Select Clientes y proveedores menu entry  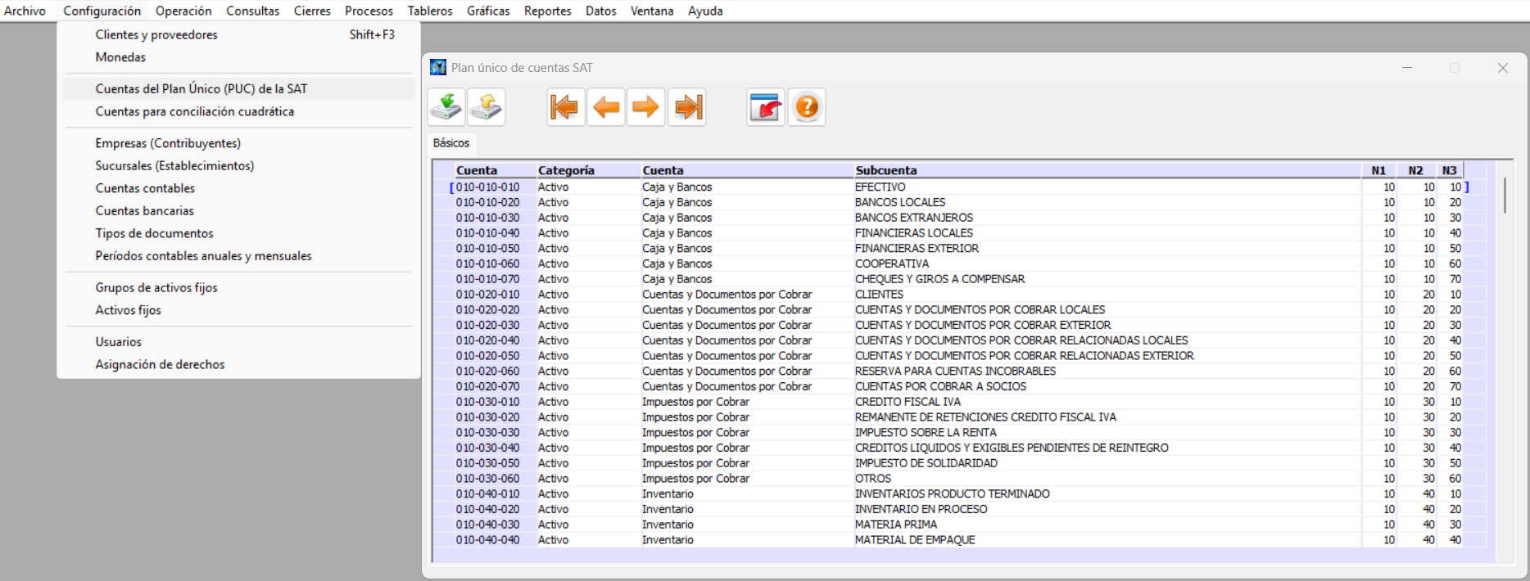(156, 34)
